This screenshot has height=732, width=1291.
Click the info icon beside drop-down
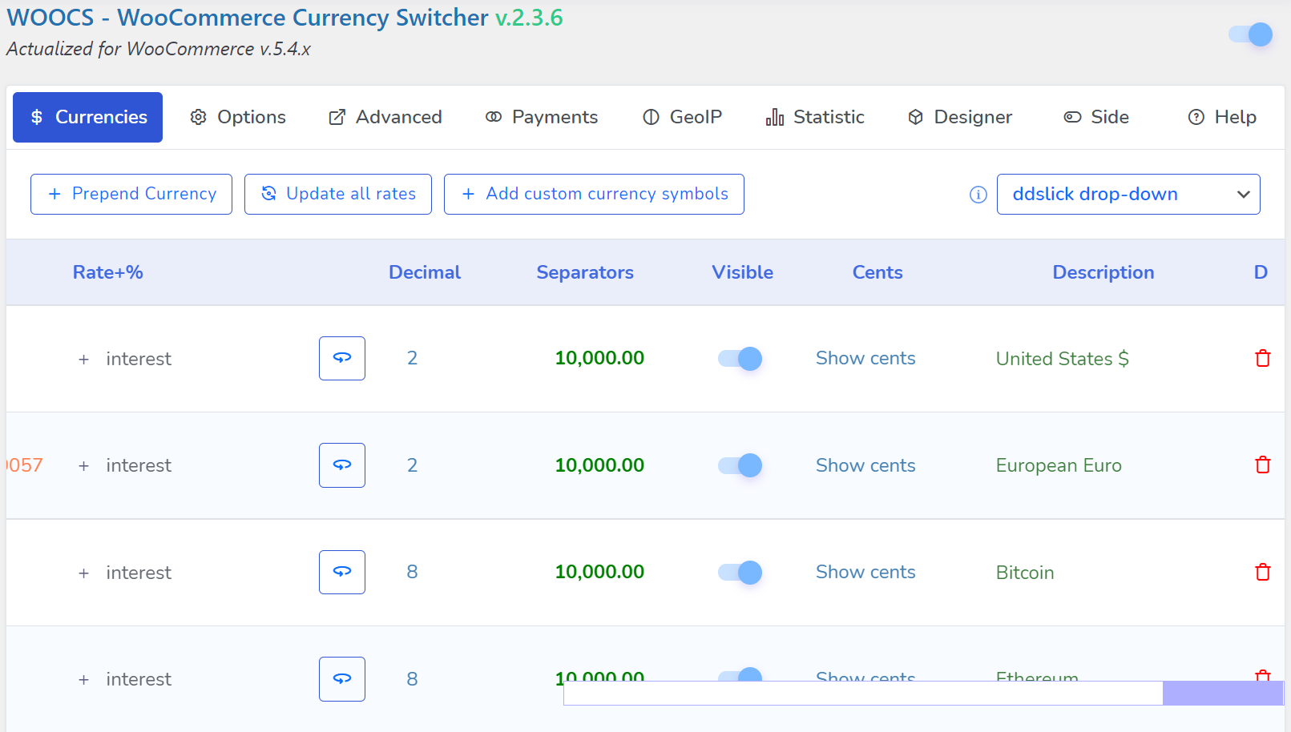[978, 195]
